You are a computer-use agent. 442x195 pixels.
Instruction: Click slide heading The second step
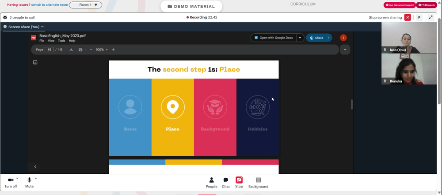coord(194,69)
